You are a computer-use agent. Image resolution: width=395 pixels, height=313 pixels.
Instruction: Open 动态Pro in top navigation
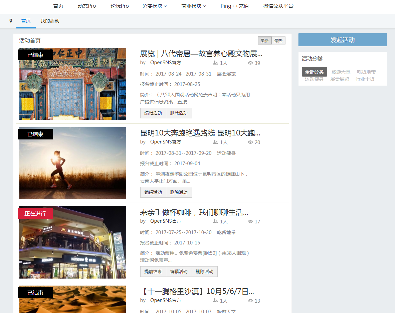pyautogui.click(x=87, y=6)
